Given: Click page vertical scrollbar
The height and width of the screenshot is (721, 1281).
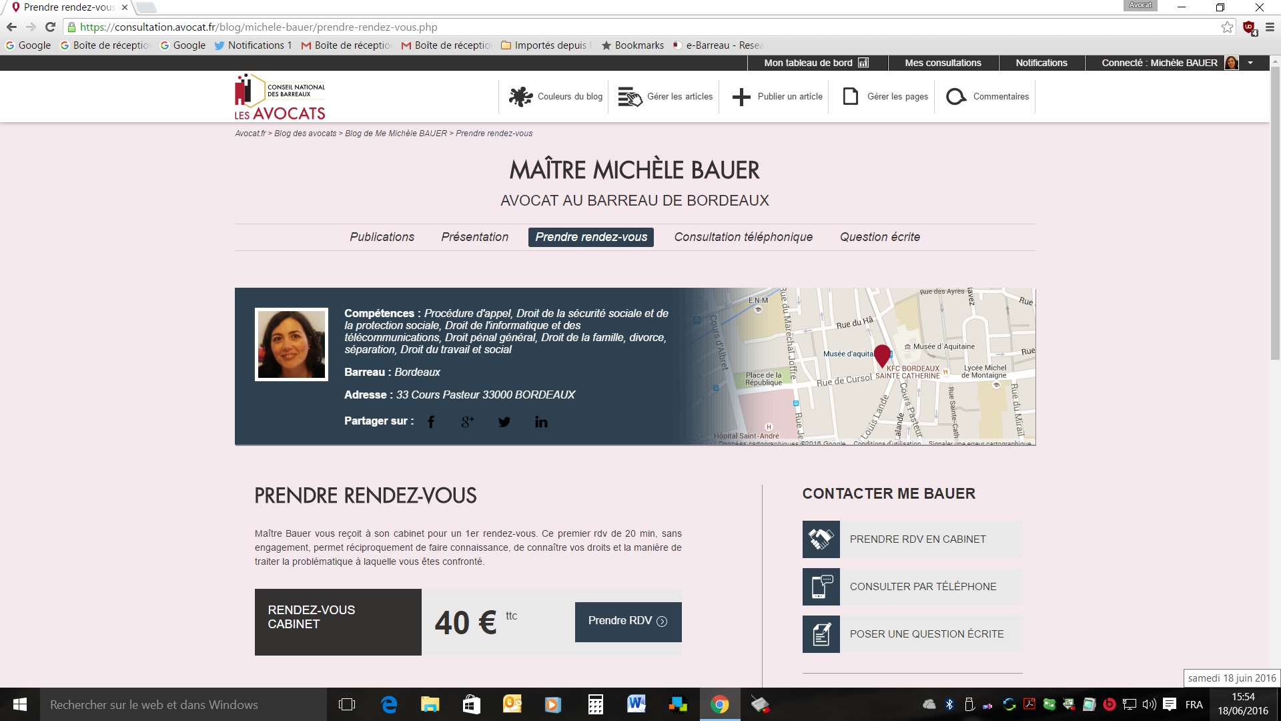Looking at the screenshot, I should (1274, 214).
